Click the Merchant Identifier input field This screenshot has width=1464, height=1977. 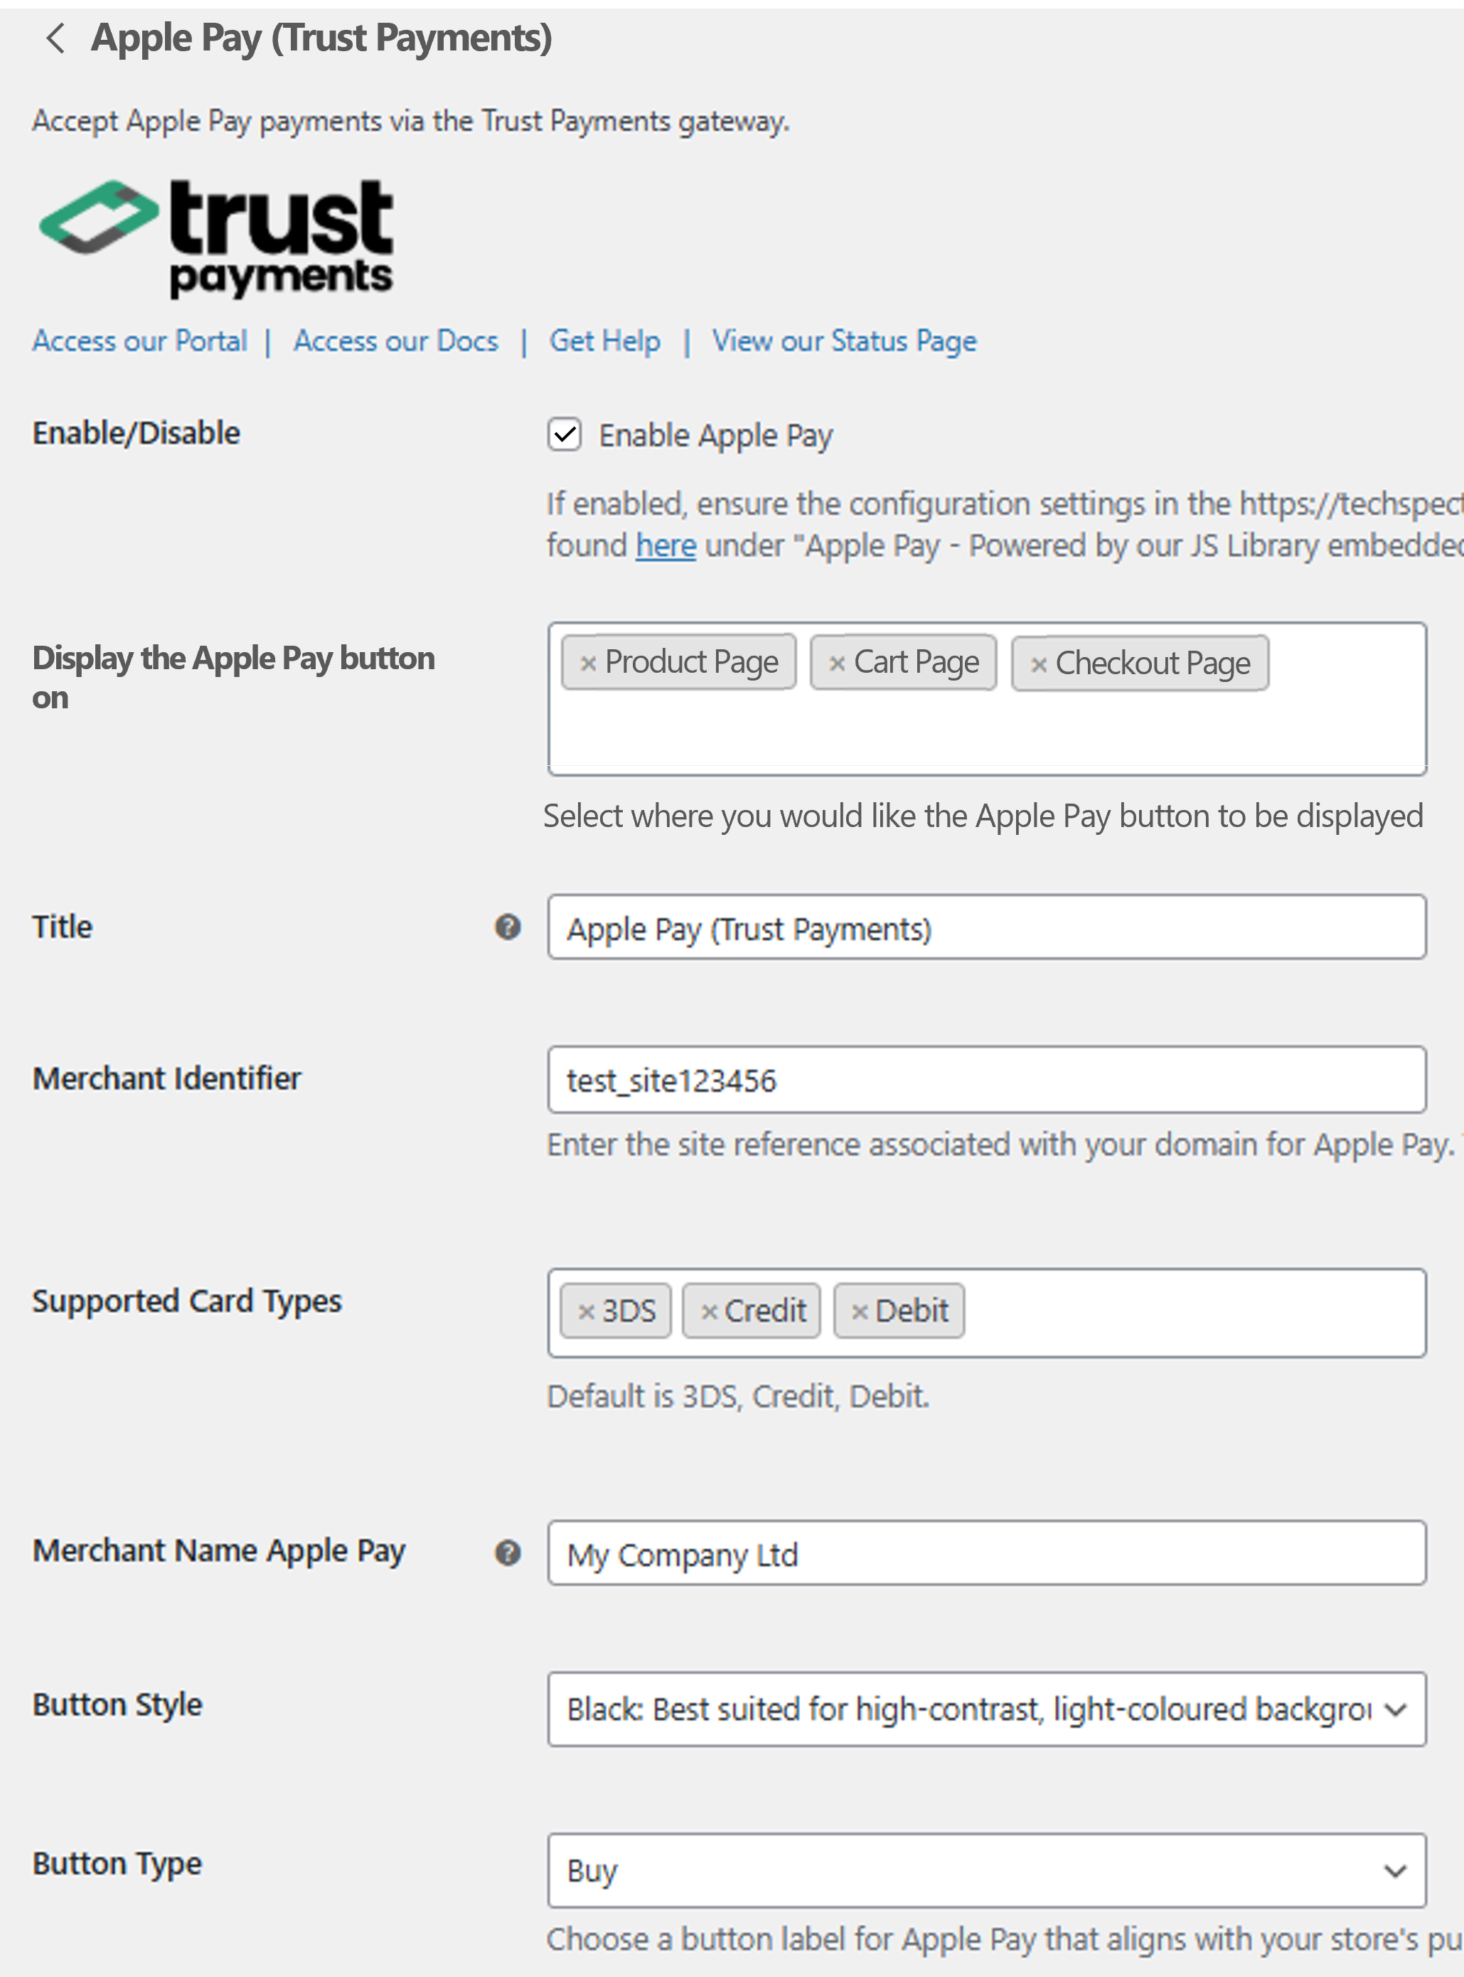click(x=986, y=1080)
